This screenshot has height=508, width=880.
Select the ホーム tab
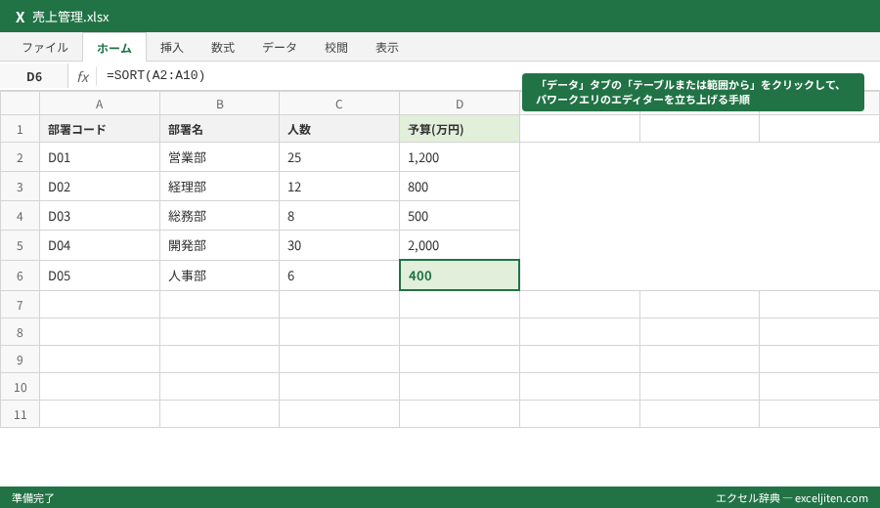coord(114,48)
